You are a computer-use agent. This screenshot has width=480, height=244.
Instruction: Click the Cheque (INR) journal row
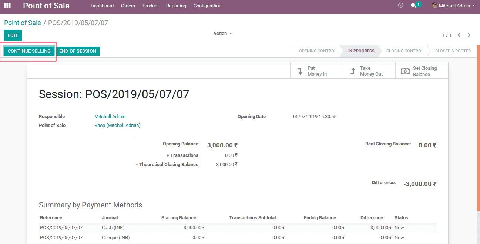238,238
